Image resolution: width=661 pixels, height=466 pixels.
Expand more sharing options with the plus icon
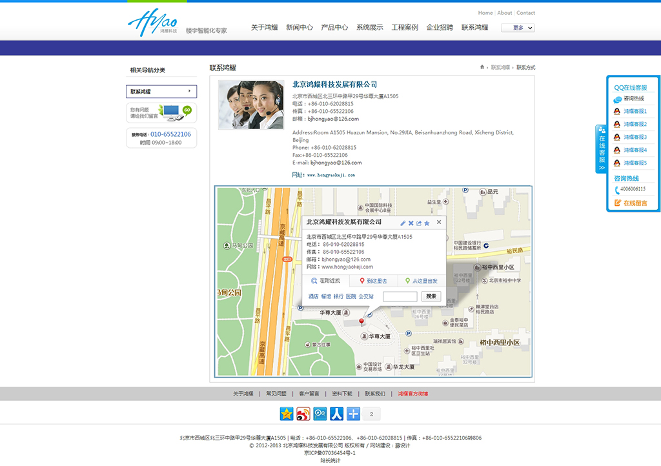(x=352, y=414)
